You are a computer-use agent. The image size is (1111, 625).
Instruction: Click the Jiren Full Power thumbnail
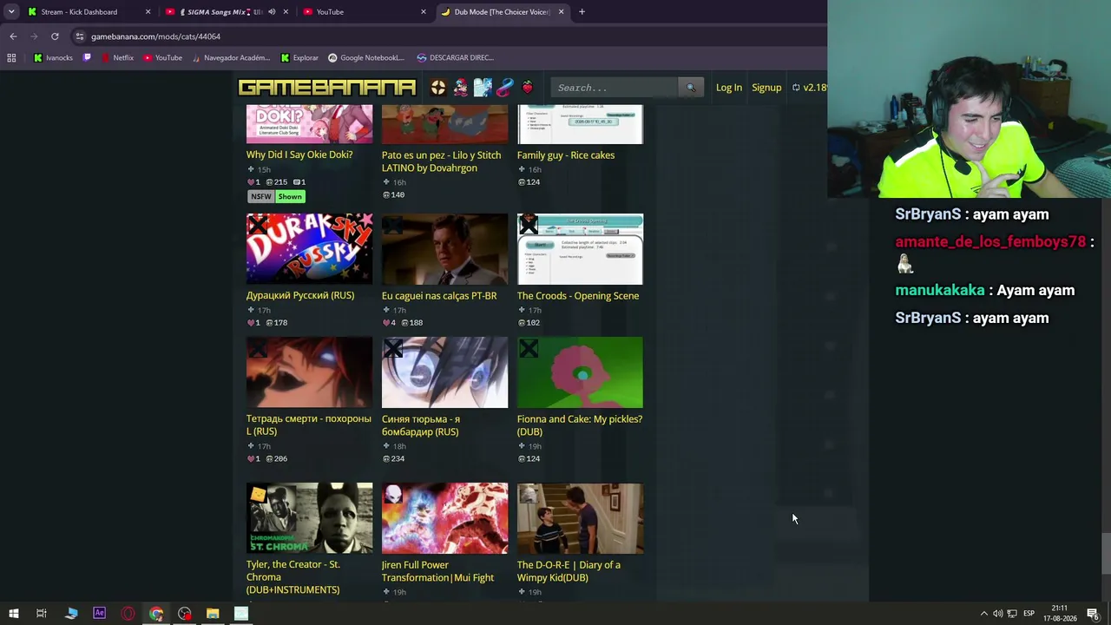click(444, 518)
